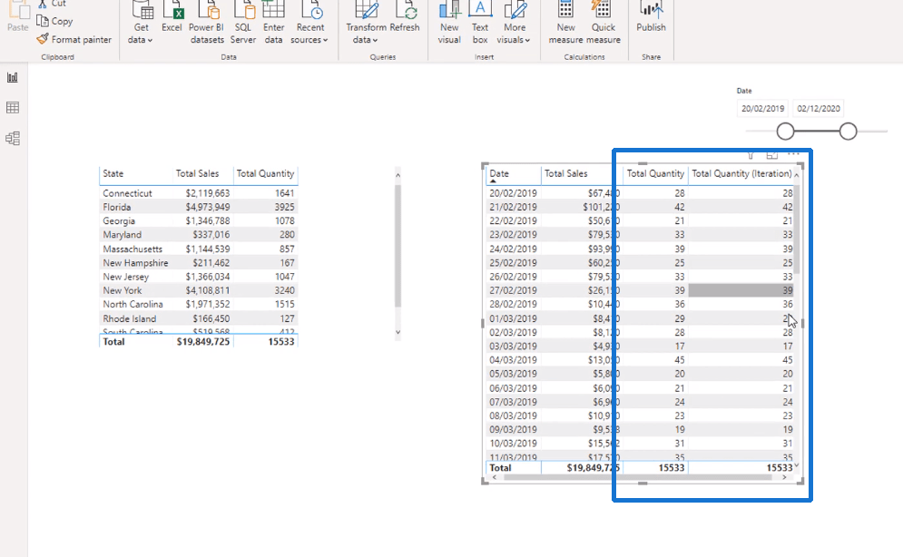
Task: Sort by Date column header
Action: click(499, 173)
